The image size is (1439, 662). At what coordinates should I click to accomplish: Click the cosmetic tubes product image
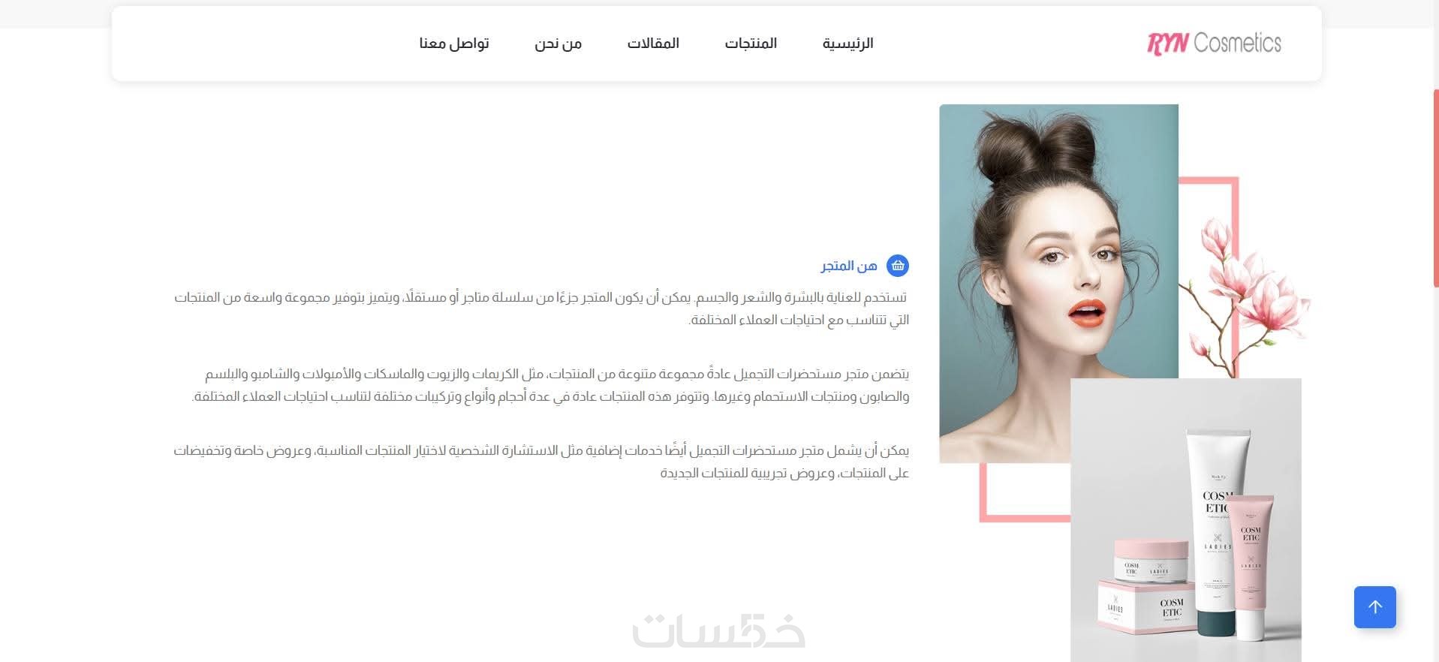pos(1185,519)
